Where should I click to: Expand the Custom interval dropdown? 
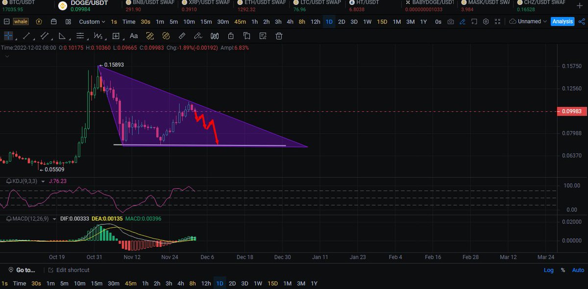pyautogui.click(x=92, y=22)
